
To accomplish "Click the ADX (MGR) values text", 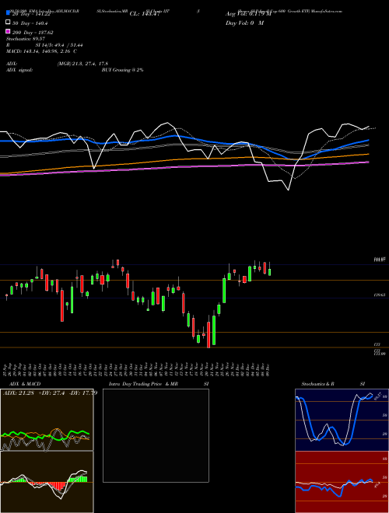I will pos(82,64).
